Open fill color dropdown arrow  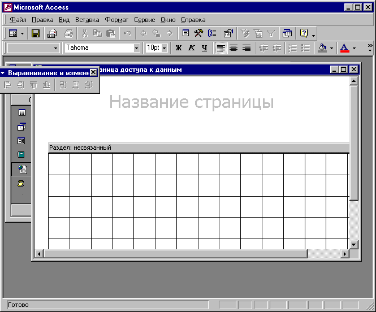pyautogui.click(x=332, y=48)
